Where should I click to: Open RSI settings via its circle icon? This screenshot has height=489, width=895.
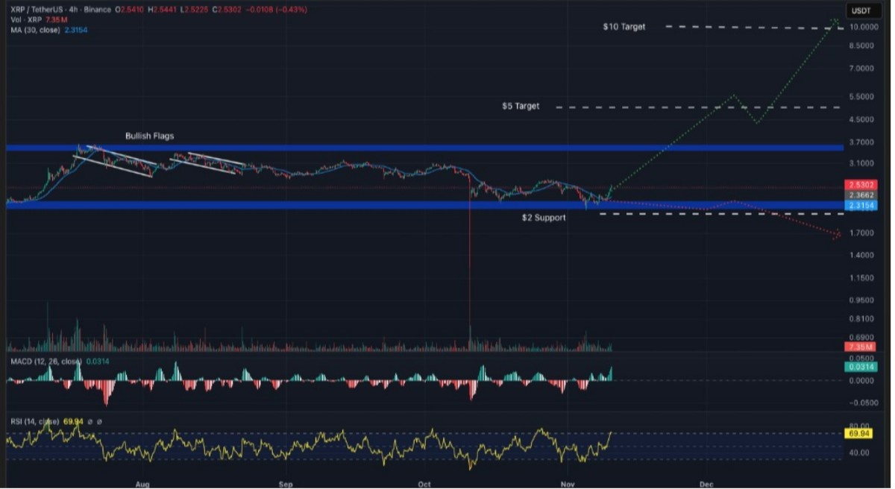pos(100,421)
